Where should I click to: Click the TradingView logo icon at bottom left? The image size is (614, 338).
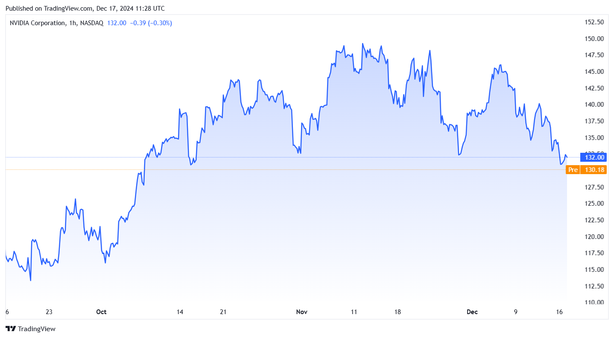[x=11, y=329]
